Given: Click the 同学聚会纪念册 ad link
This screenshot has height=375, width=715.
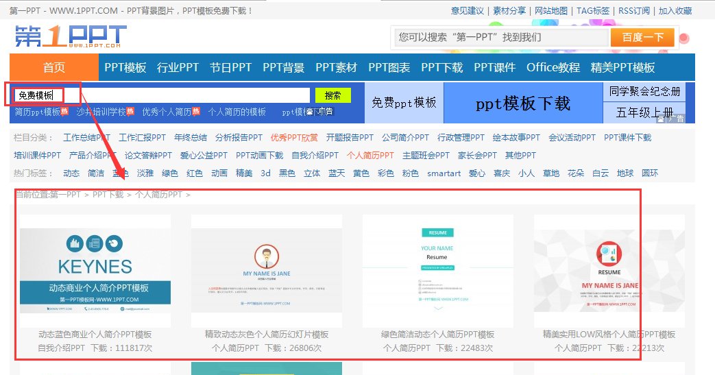Looking at the screenshot, I should coord(644,91).
